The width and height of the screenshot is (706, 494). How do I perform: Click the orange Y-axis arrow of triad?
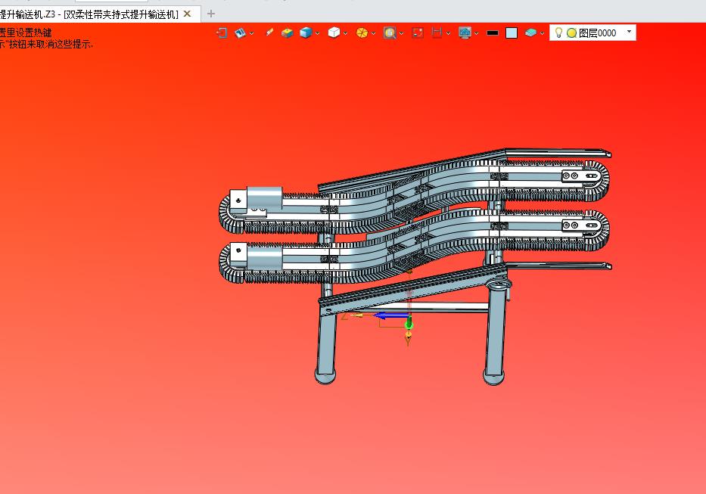pos(409,335)
